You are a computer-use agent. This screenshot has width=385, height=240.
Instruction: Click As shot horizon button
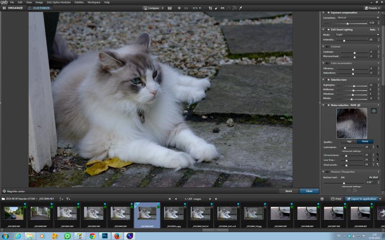pos(373,177)
